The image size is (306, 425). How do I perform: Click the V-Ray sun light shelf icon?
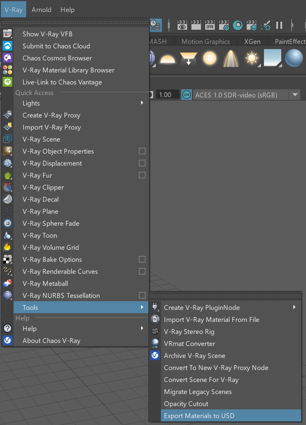(x=252, y=58)
